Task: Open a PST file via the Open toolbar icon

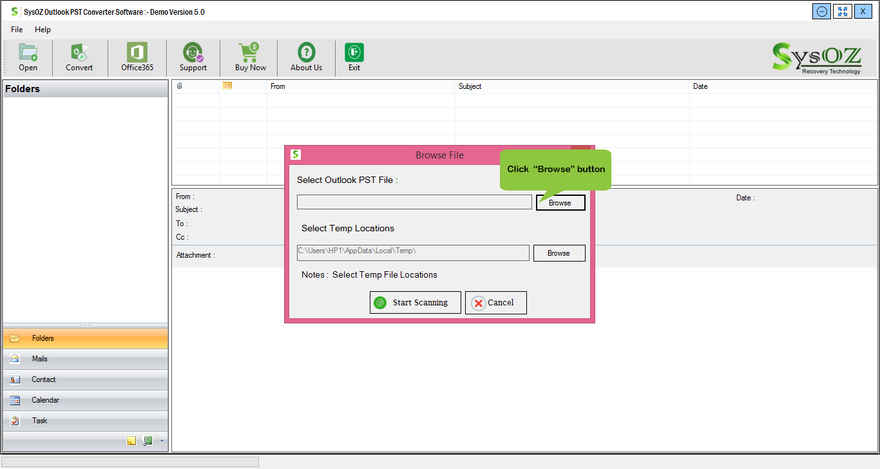Action: point(28,58)
